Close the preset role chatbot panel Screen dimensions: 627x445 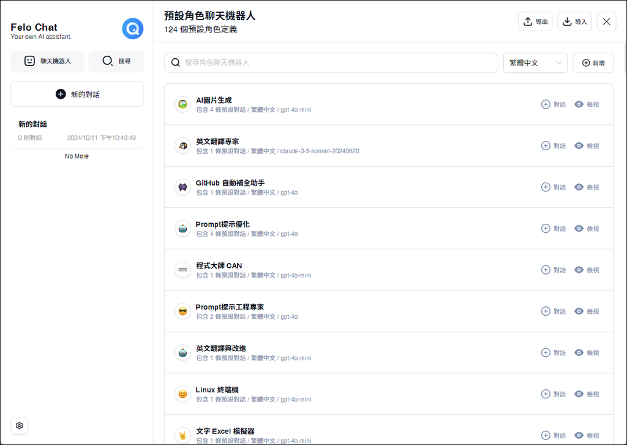(x=606, y=21)
